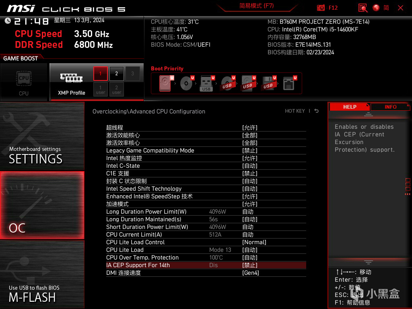
Task: Enable XMP profile 1
Action: coord(100,74)
